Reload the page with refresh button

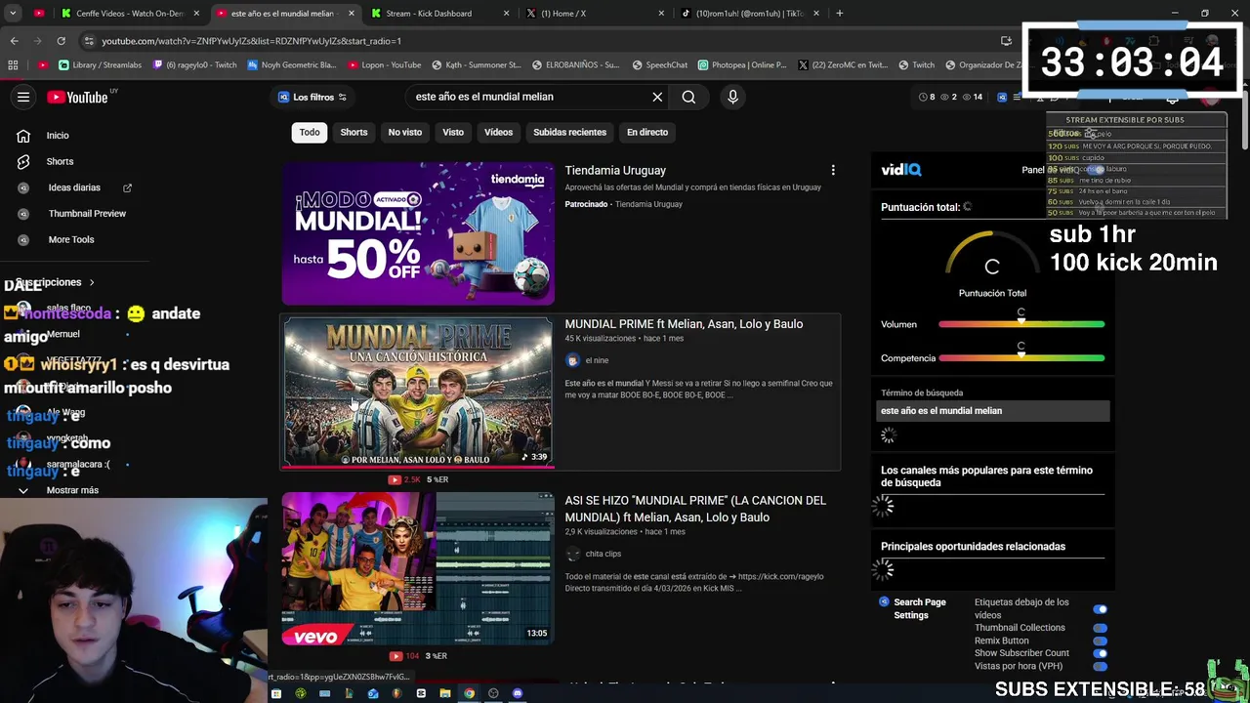(x=61, y=41)
